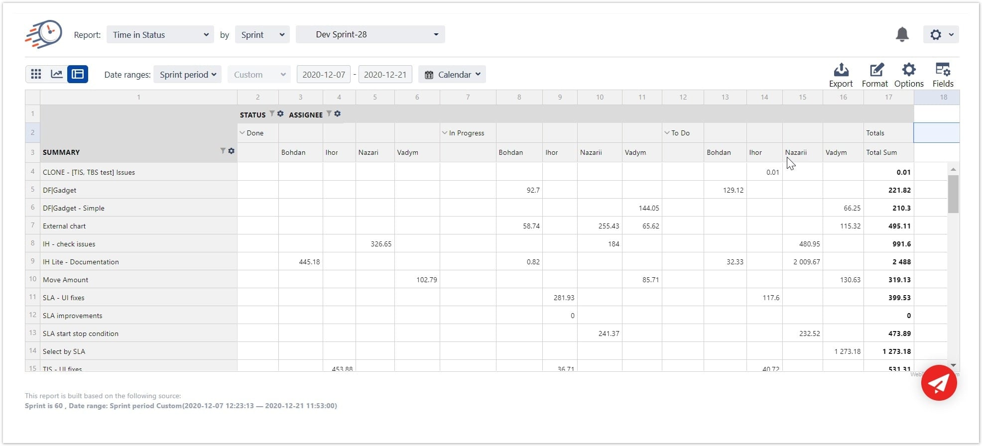This screenshot has height=446, width=982.
Task: Open the Custom dropdown
Action: pos(259,74)
